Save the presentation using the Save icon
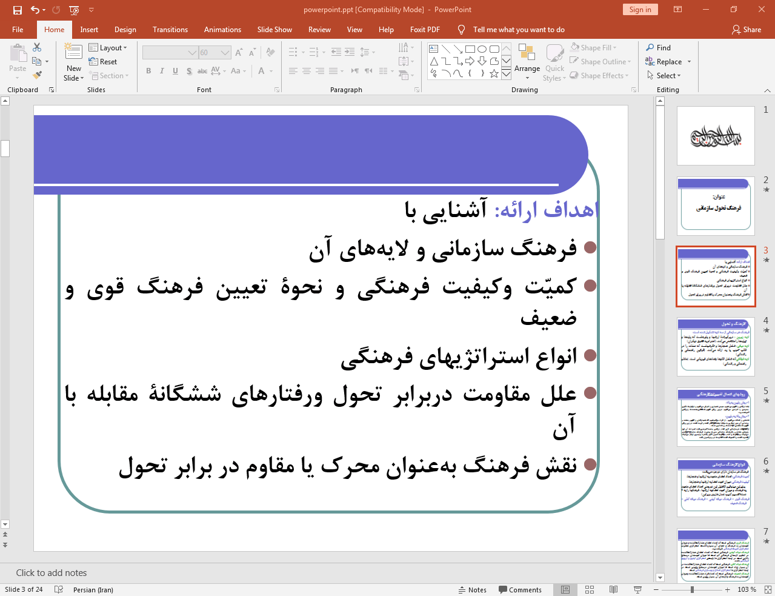Screen dimensions: 775x596 pos(18,10)
